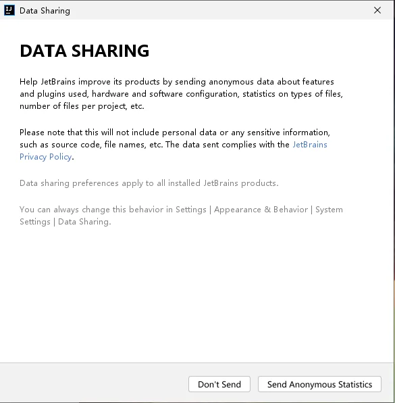
Task: Click the Don't Send button
Action: pos(219,384)
